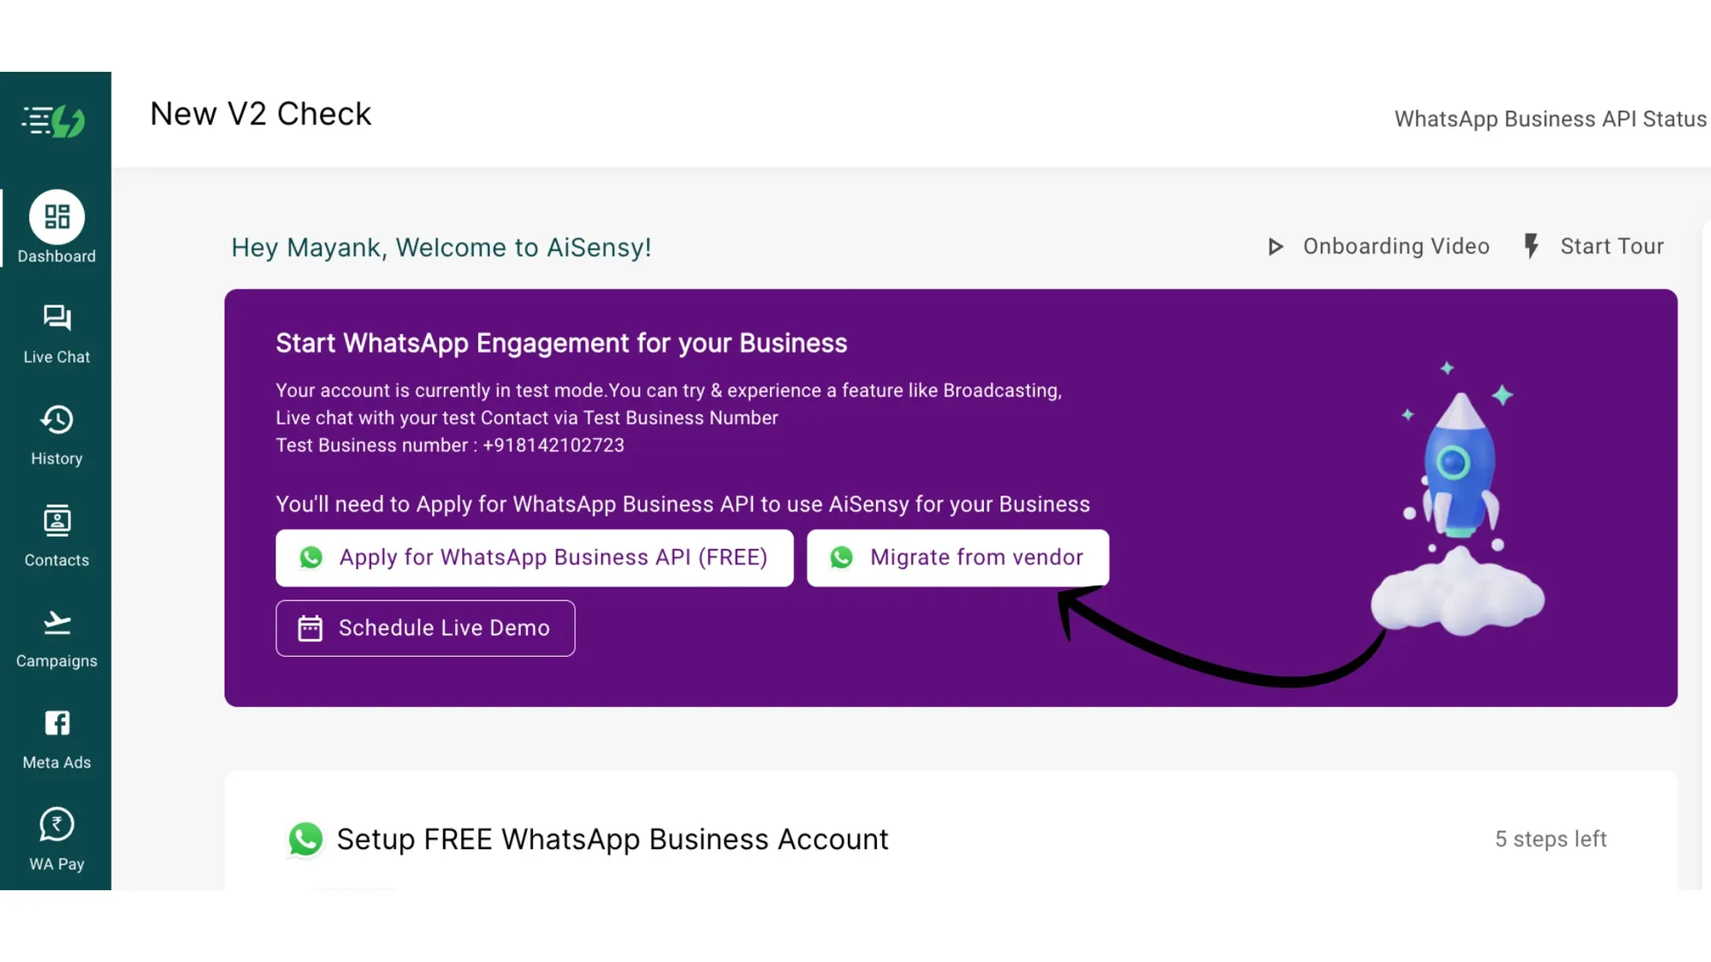
Task: Click the lightning icon next to Start Tour
Action: coord(1530,246)
